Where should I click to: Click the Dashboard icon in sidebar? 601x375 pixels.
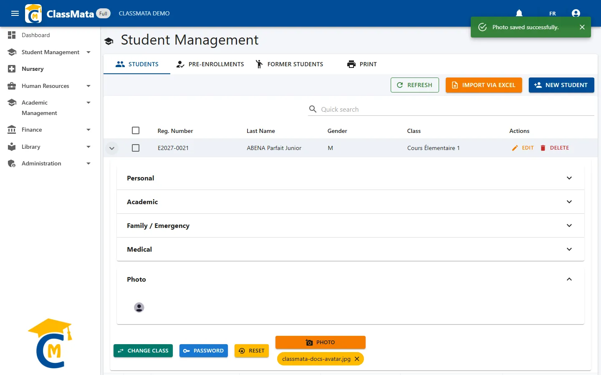point(12,35)
